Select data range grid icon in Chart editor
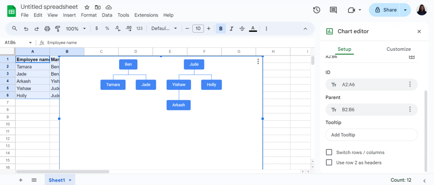The image size is (434, 185). (x=412, y=57)
